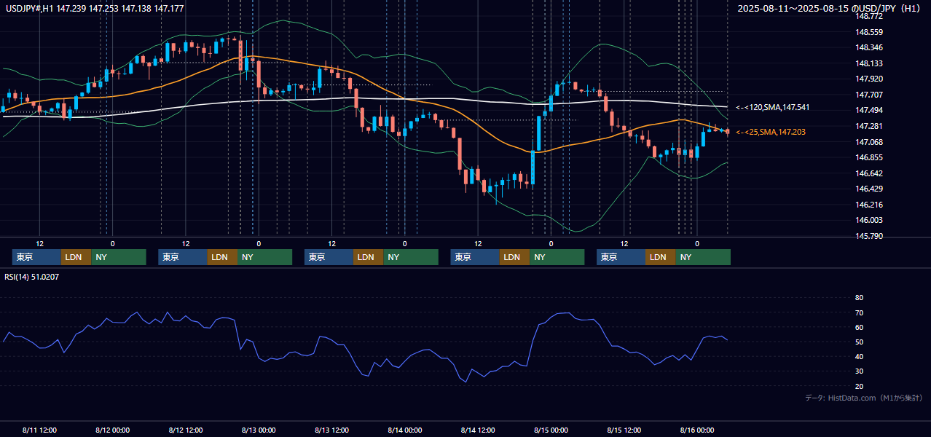Click price axis value 147.707
Viewport: 931px width, 437px height.
(x=869, y=95)
